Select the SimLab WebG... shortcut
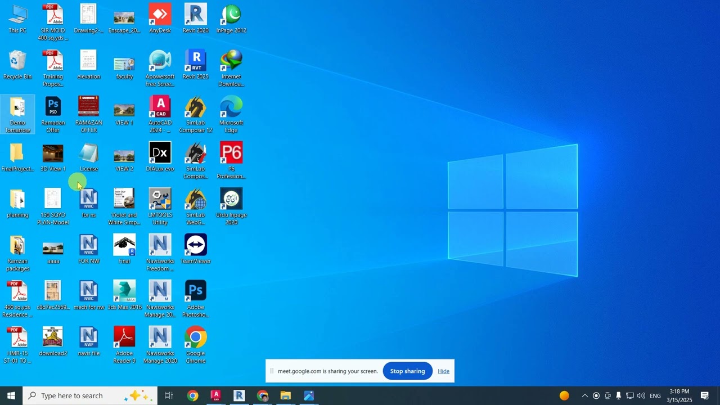The image size is (720, 405). [x=196, y=207]
